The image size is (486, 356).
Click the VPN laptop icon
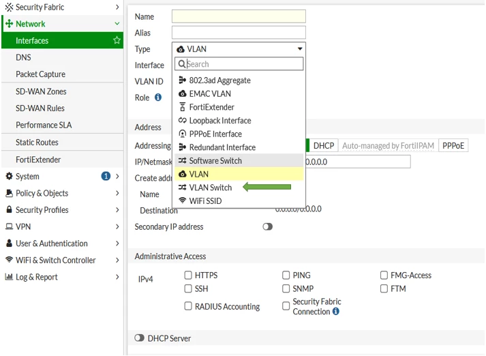(x=10, y=226)
